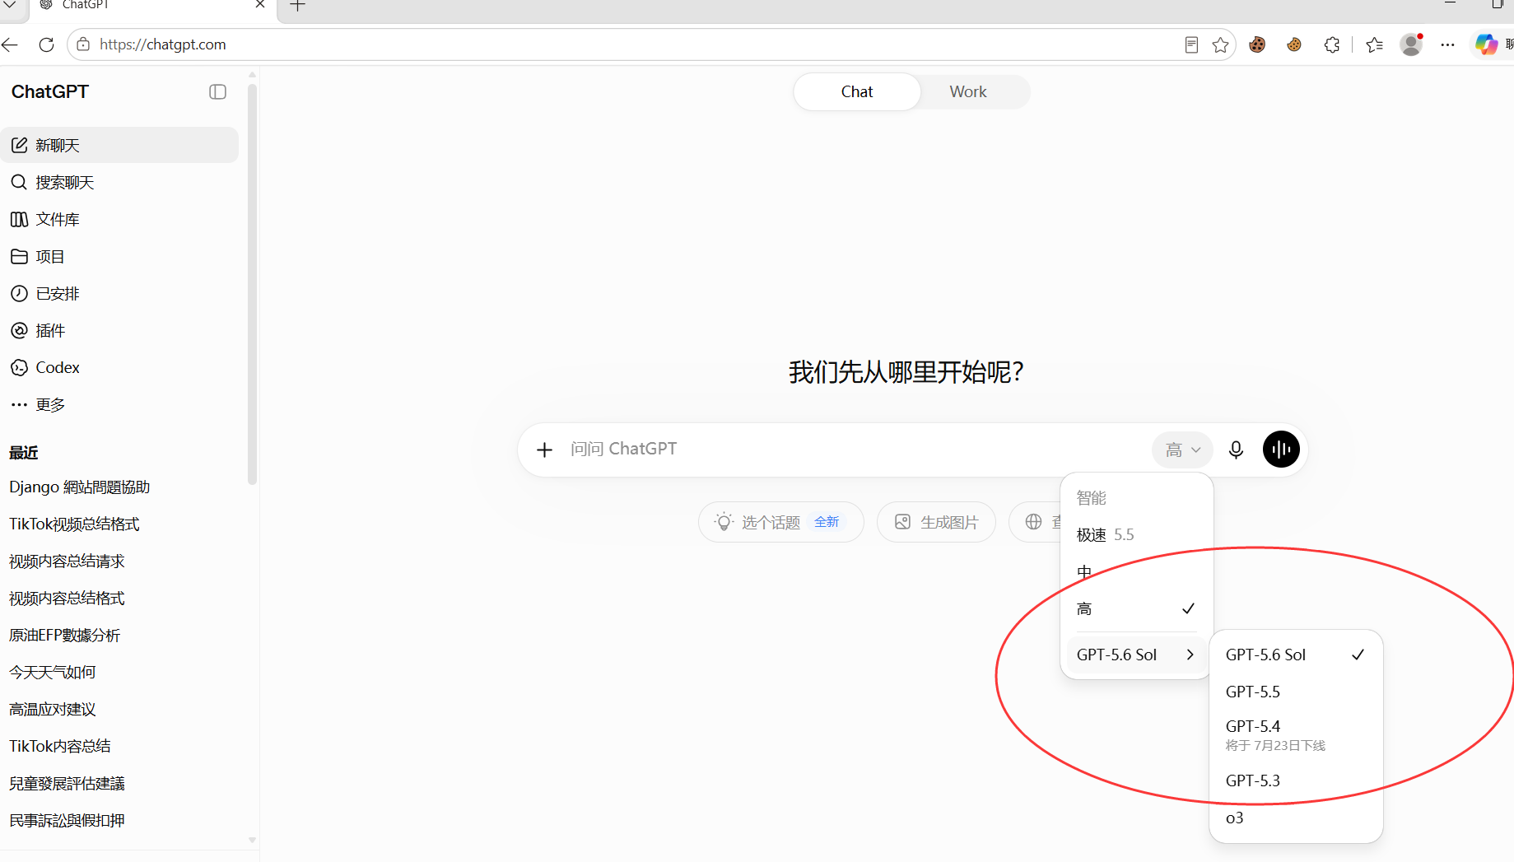The image size is (1514, 862).
Task: Open the browser profile avatar
Action: tap(1412, 44)
